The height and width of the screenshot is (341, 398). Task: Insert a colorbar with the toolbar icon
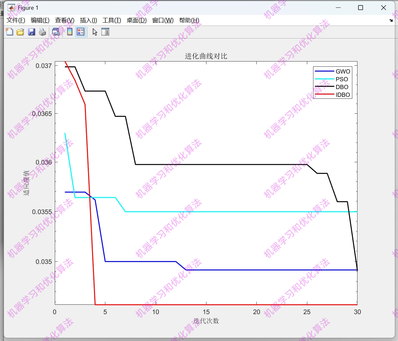(70, 32)
